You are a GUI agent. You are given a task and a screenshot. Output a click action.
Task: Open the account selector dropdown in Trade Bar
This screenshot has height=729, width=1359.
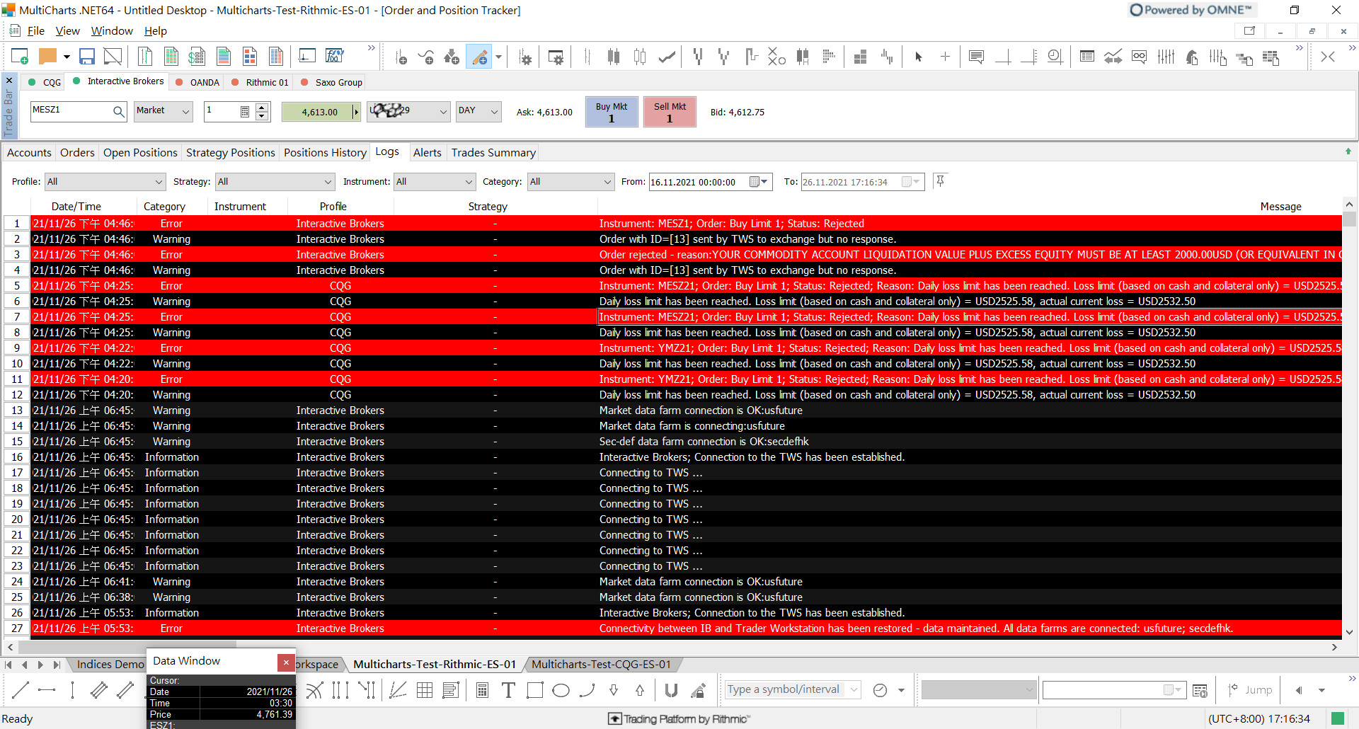(x=408, y=111)
